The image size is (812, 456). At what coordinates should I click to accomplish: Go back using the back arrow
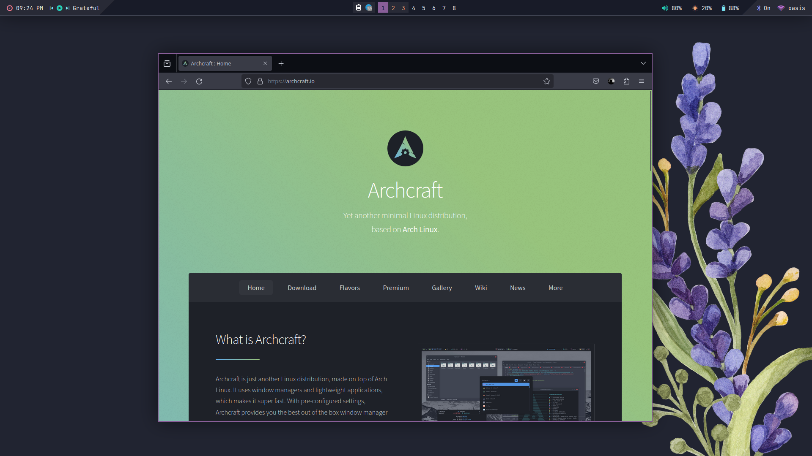[169, 81]
